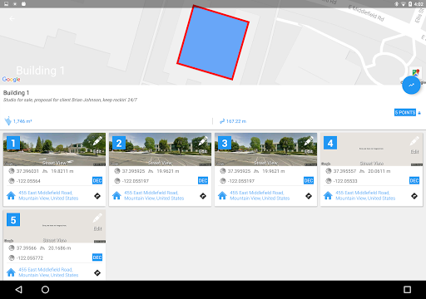This screenshot has height=299, width=426.
Task: Tap the back arrow in the map header
Action: point(12,18)
